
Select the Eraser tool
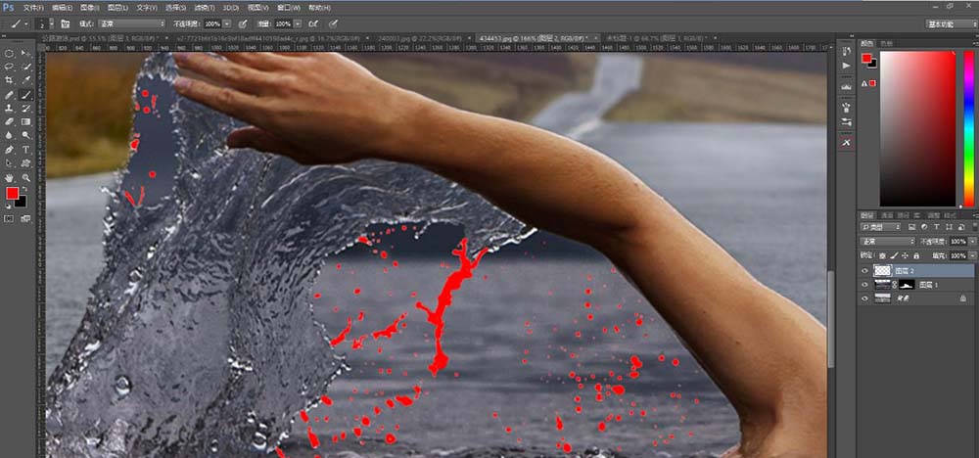click(10, 121)
